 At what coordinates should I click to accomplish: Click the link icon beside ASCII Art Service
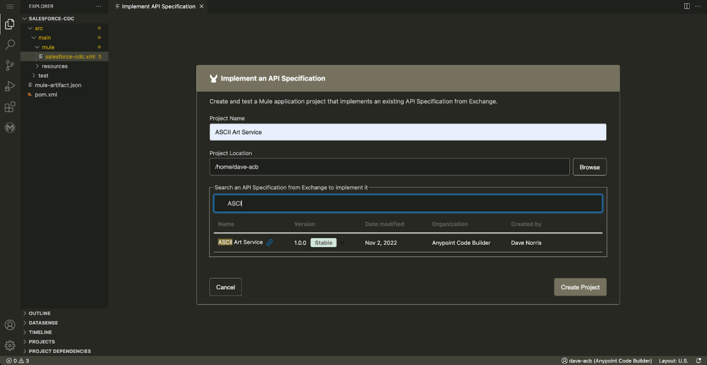(270, 242)
